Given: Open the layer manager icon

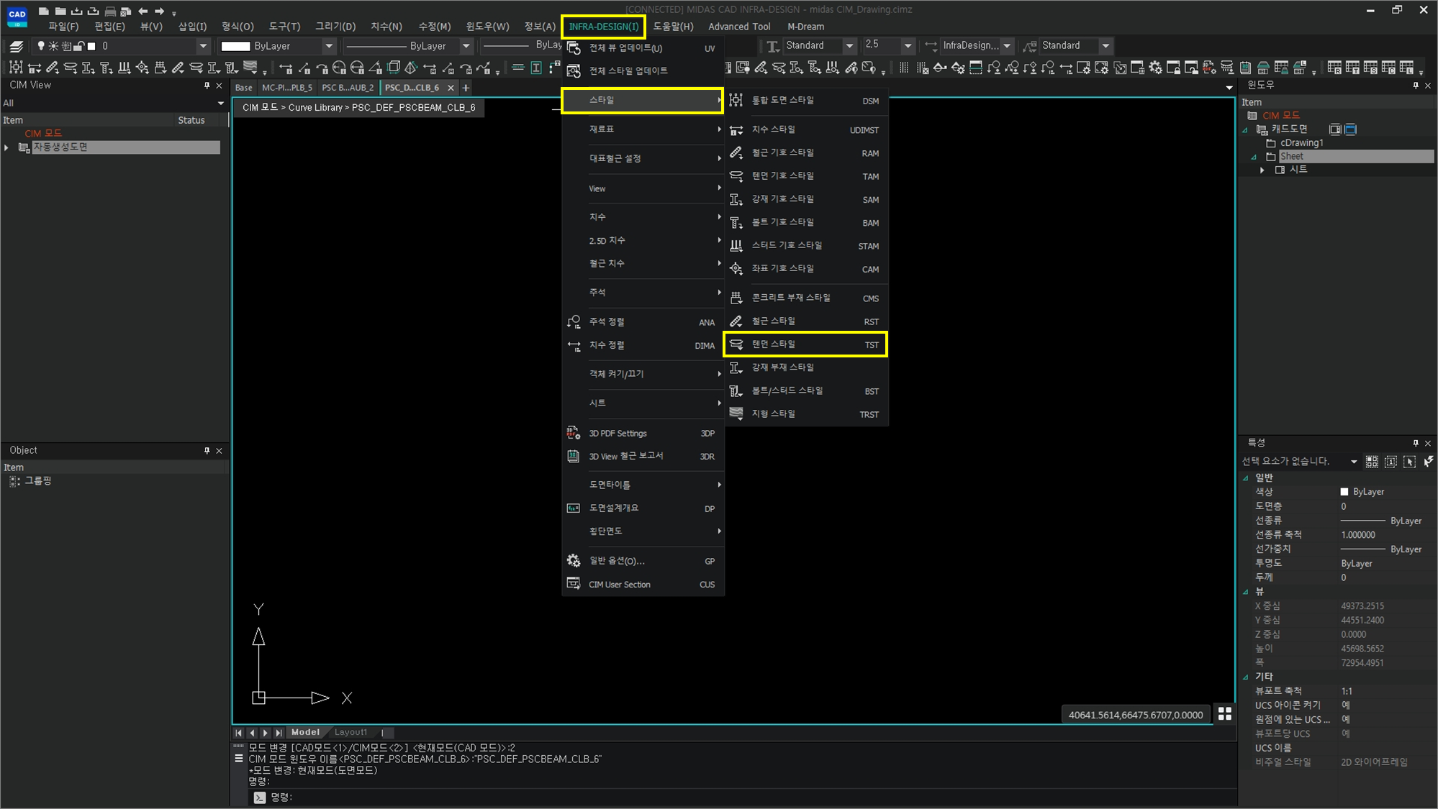Looking at the screenshot, I should click(x=16, y=46).
